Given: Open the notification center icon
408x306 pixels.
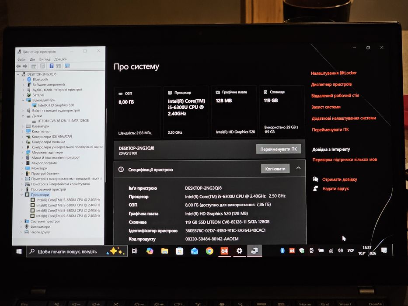Looking at the screenshot, I should (x=384, y=250).
